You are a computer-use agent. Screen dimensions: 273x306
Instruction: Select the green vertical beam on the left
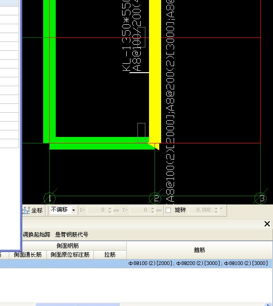tap(49, 71)
